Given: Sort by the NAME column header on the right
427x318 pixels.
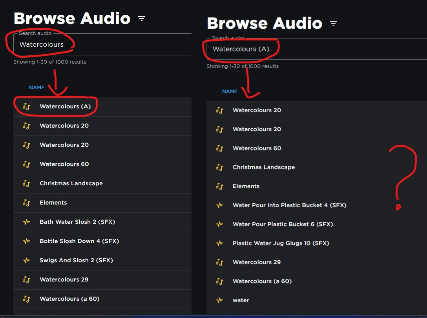Looking at the screenshot, I should tap(230, 91).
